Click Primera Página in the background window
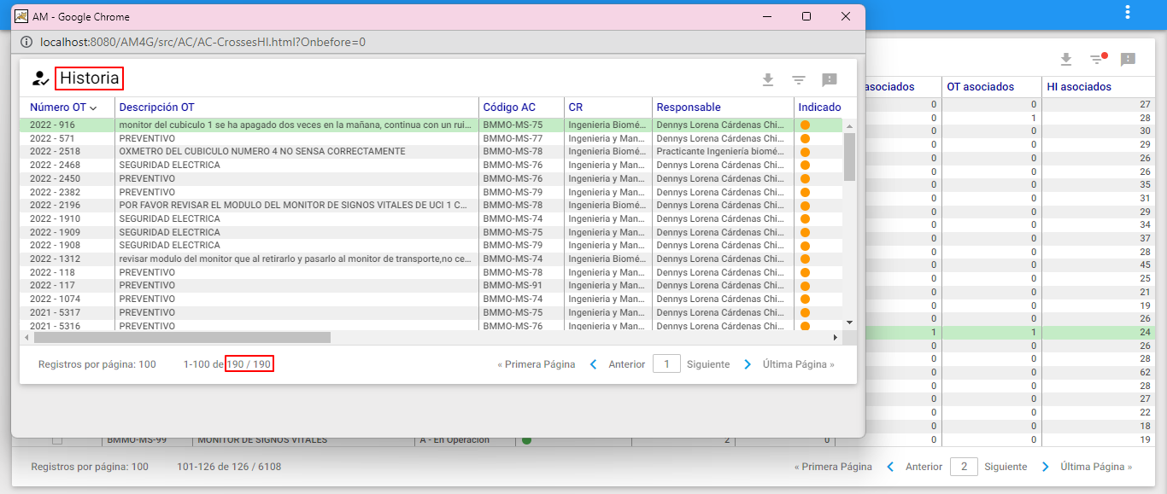This screenshot has height=494, width=1167. (x=833, y=467)
